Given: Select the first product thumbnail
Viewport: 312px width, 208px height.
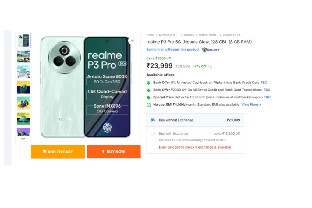Looking at the screenshot, I should 23,41.
